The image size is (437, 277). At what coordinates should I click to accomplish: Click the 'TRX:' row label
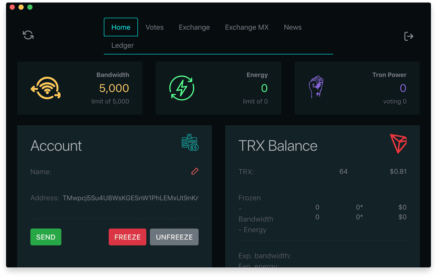click(246, 172)
